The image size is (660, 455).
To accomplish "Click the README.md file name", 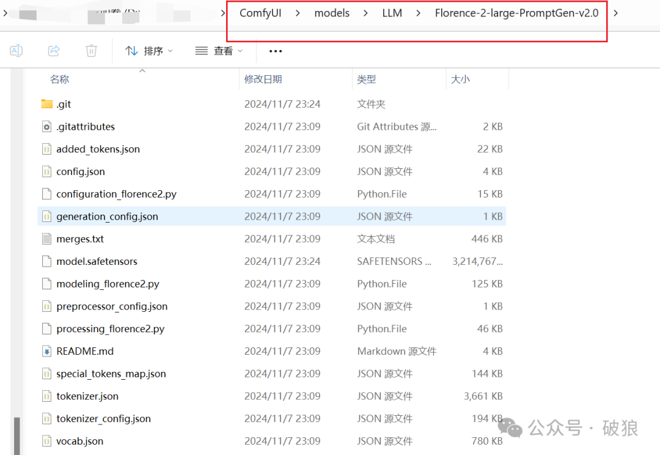I will point(85,351).
